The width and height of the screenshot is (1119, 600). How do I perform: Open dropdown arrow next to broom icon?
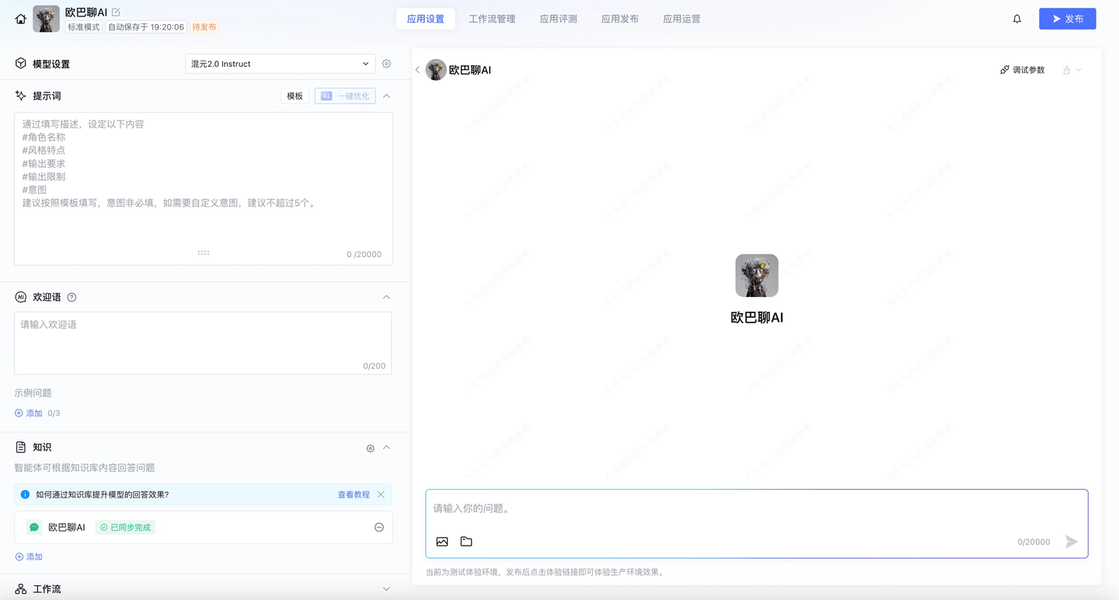tap(1079, 70)
